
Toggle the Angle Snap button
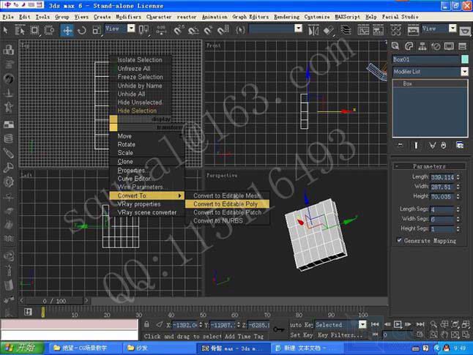[x=193, y=31]
